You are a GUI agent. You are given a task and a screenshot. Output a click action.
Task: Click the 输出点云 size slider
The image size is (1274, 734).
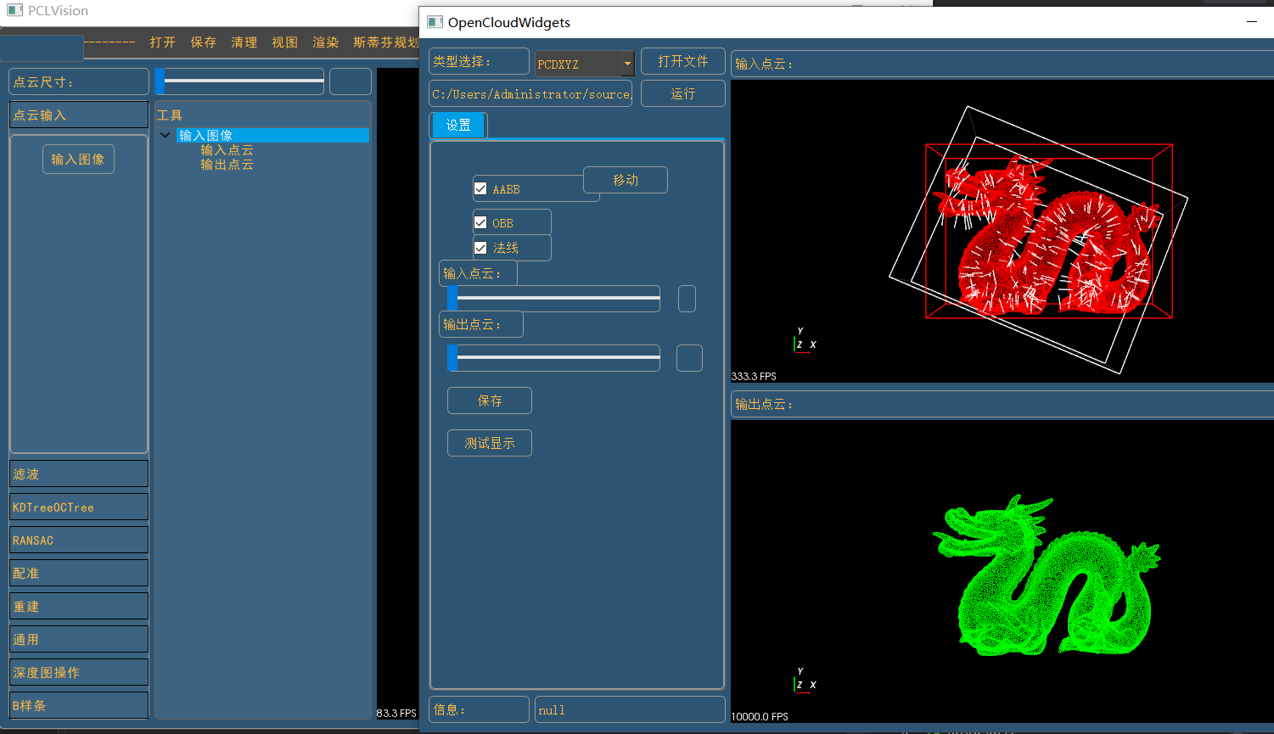(553, 358)
